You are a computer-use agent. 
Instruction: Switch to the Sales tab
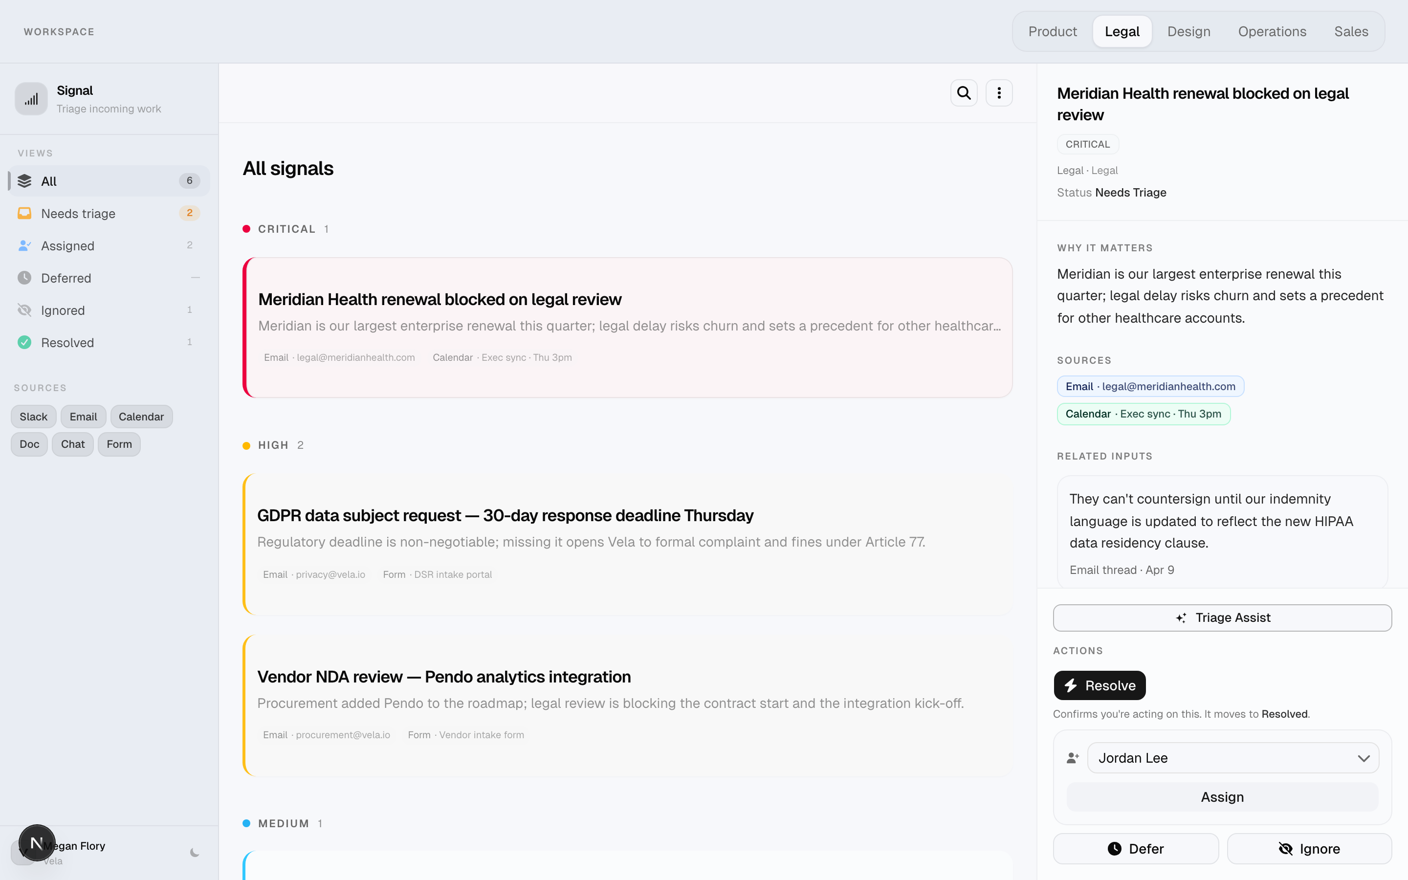pos(1351,31)
